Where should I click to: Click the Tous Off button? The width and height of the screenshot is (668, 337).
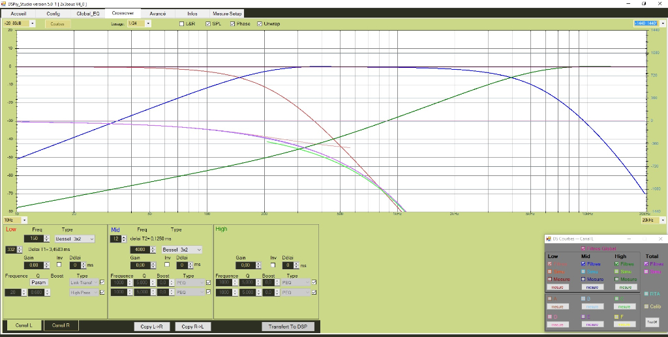point(651,322)
